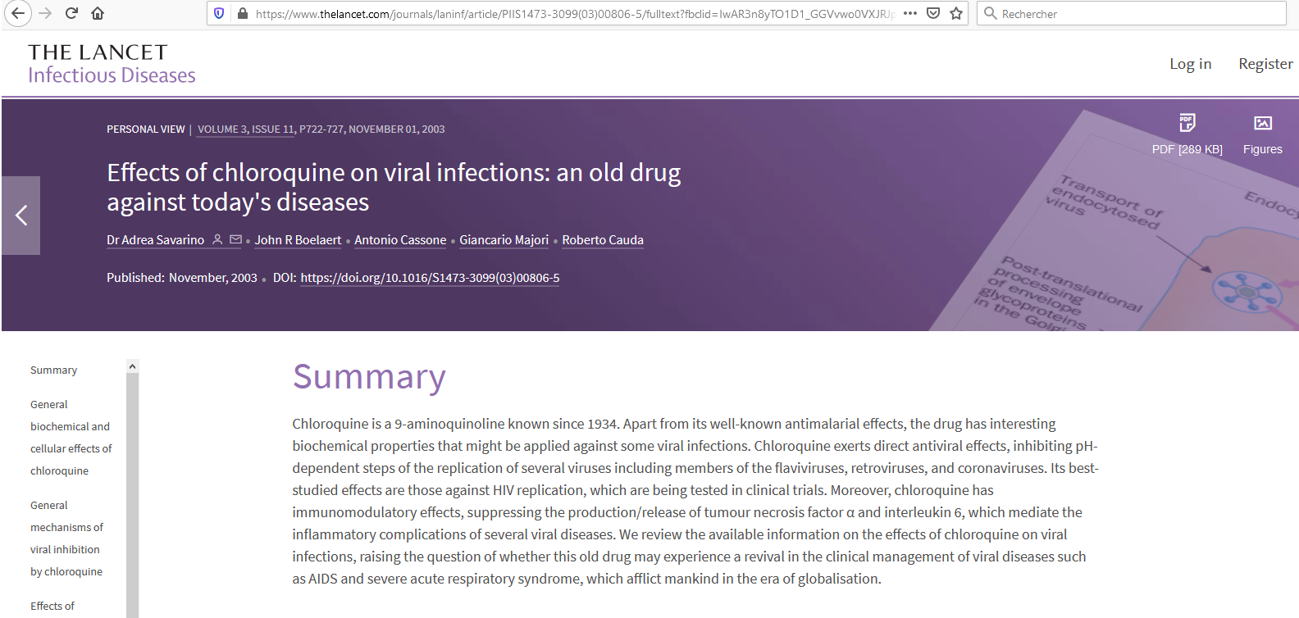Click the Log in link

1190,64
